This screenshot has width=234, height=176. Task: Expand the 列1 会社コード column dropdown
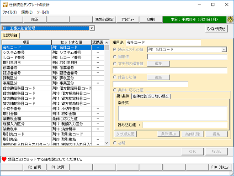click(x=224, y=49)
